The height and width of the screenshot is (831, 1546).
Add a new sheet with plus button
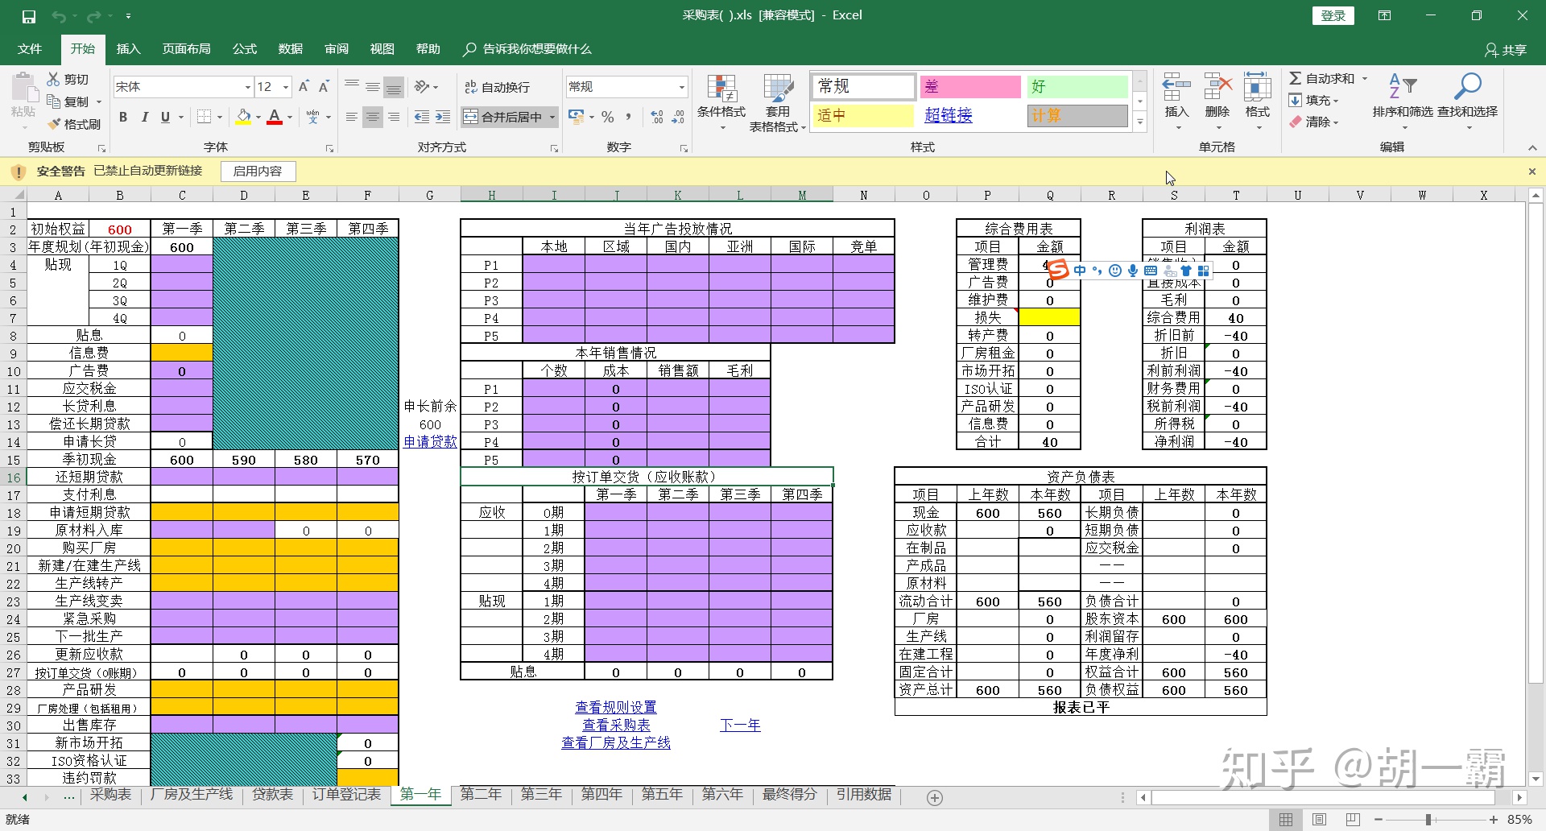[934, 798]
